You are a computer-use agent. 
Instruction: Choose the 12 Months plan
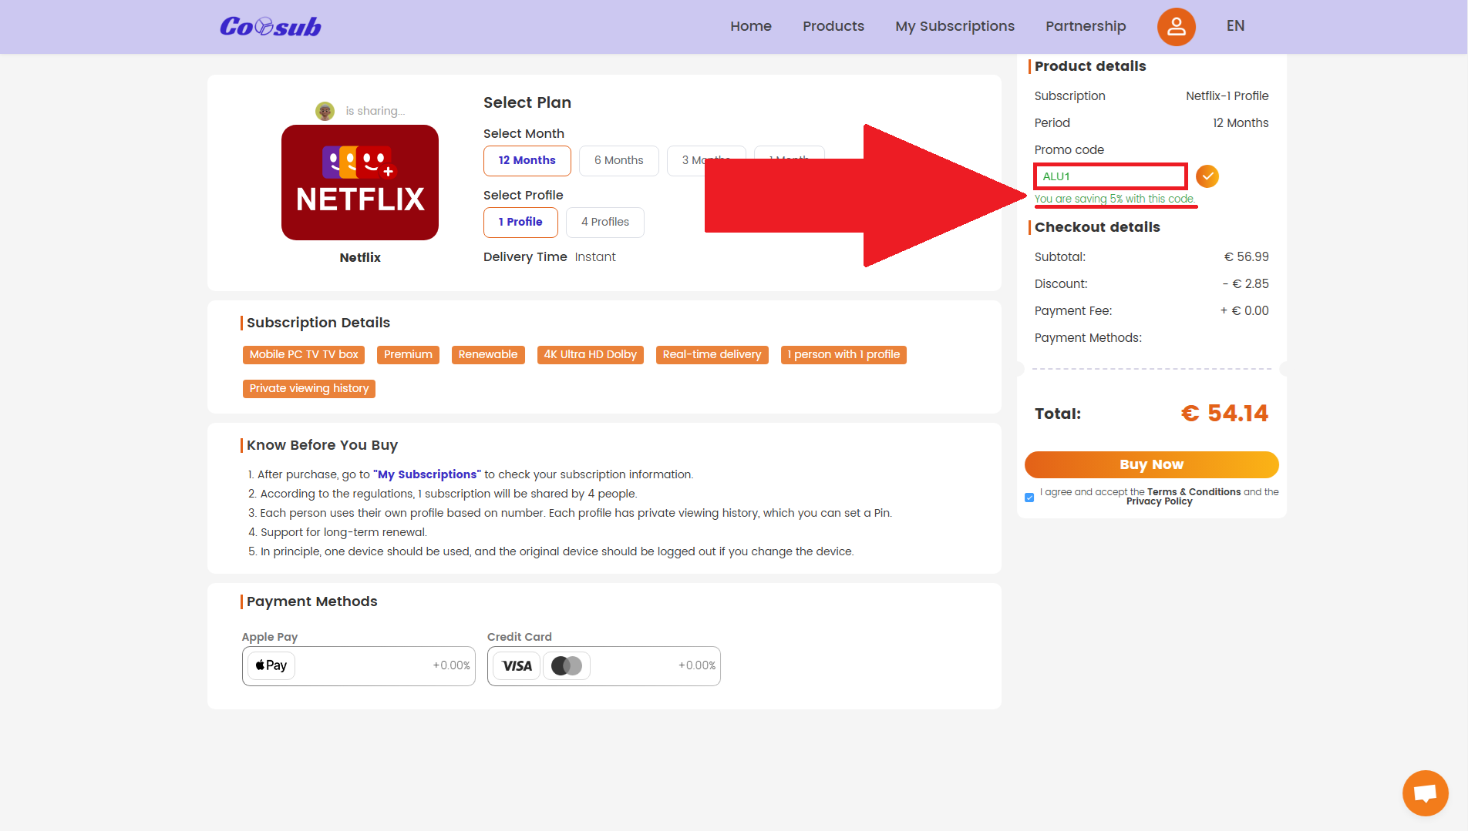[527, 161]
